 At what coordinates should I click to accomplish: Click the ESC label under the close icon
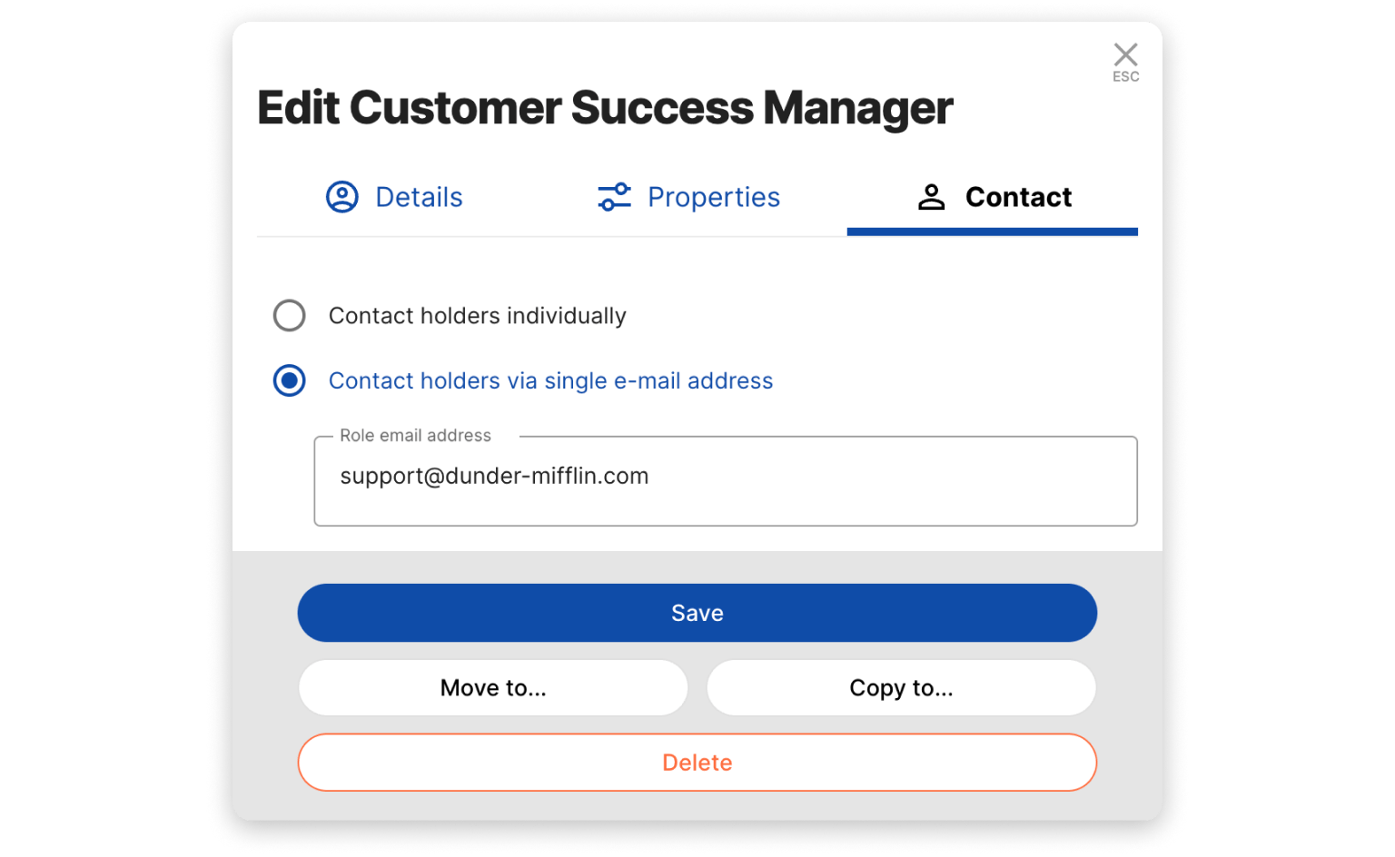pos(1125,77)
